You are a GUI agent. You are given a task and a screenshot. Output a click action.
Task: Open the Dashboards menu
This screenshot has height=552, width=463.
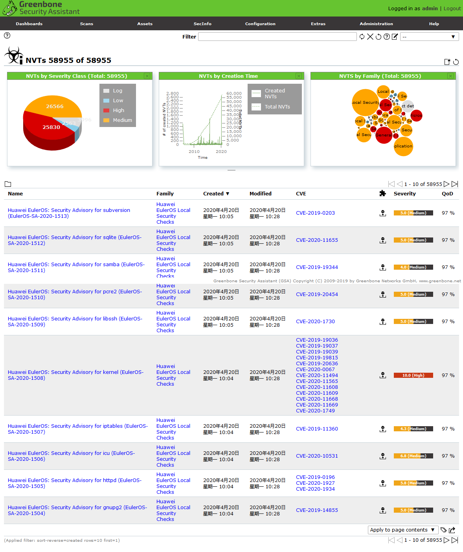[29, 24]
